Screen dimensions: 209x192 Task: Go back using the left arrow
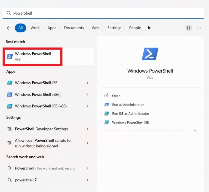pos(9,28)
